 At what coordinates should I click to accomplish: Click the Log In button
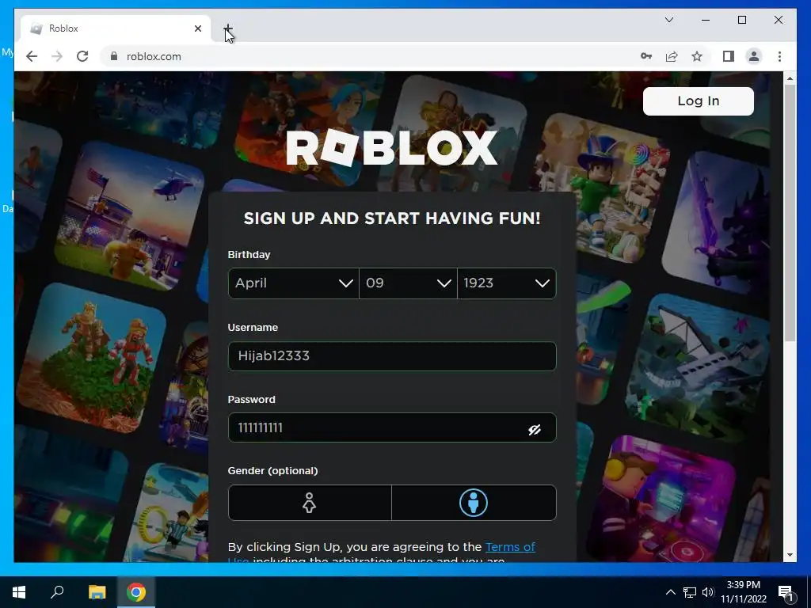click(699, 101)
